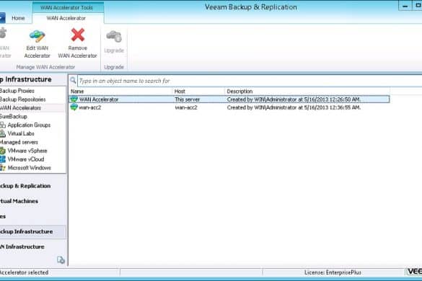This screenshot has width=422, height=281.
Task: Open Backup Proxies in the tree
Action: [x=17, y=91]
